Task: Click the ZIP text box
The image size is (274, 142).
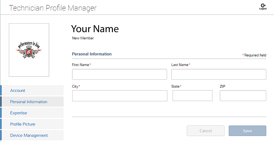Action: click(x=243, y=96)
